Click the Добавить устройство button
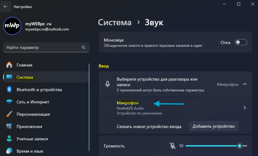Image resolution: width=258 pixels, height=156 pixels. (x=213, y=126)
